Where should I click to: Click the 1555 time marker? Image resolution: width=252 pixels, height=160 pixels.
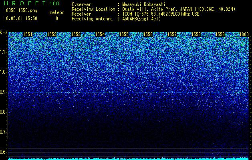124,34
